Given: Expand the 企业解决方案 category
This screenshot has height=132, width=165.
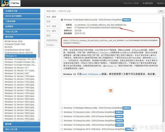Looking at the screenshot, I should (x=21, y=11).
